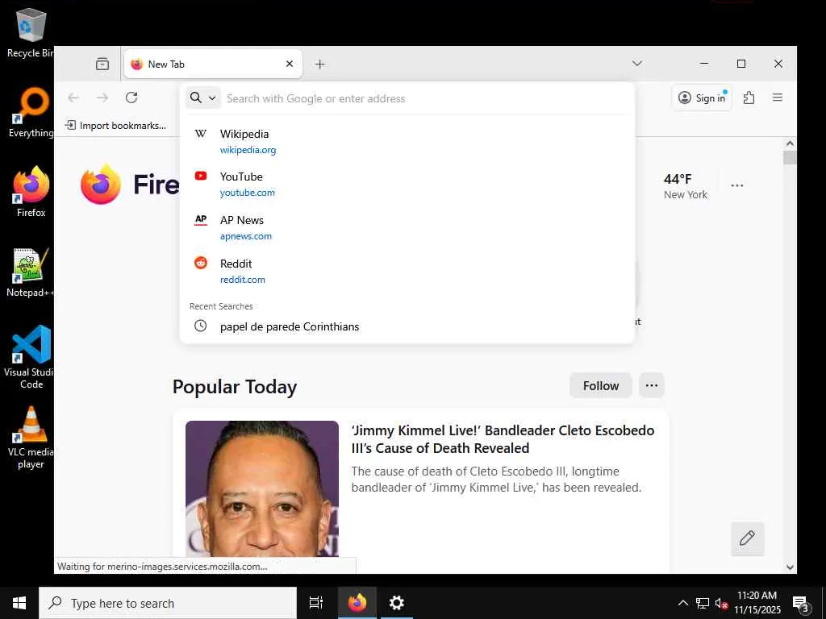Click the Sign in button
826x619 pixels.
point(702,98)
